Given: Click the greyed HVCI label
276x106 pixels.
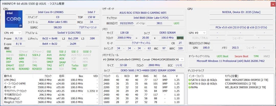Looking at the screenshot, I should pyautogui.click(x=267, y=56).
